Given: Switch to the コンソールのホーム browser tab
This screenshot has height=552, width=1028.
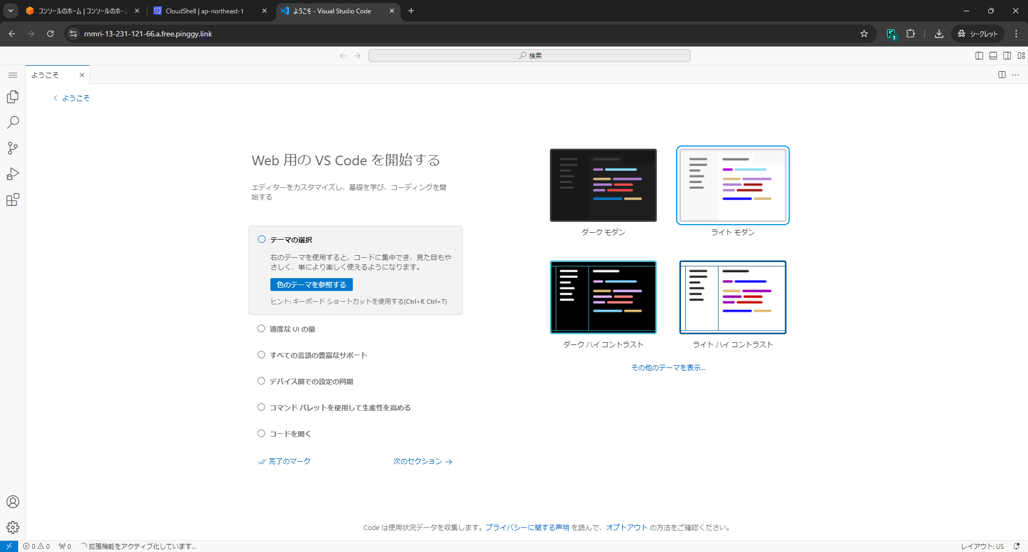Looking at the screenshot, I should click(83, 11).
